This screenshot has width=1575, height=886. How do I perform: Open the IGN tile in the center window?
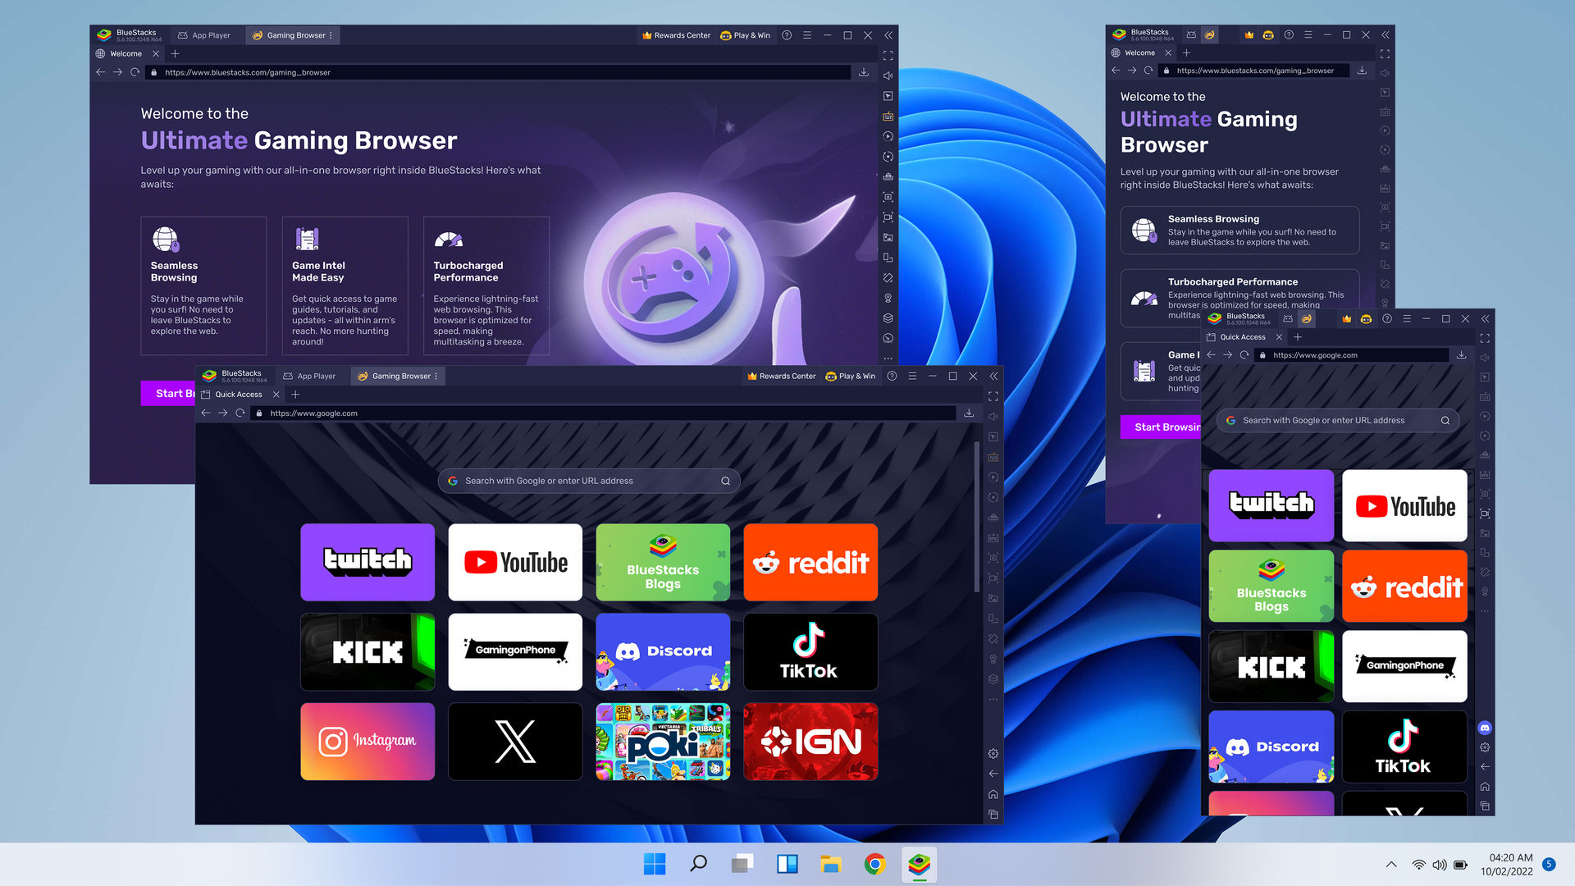pyautogui.click(x=810, y=741)
